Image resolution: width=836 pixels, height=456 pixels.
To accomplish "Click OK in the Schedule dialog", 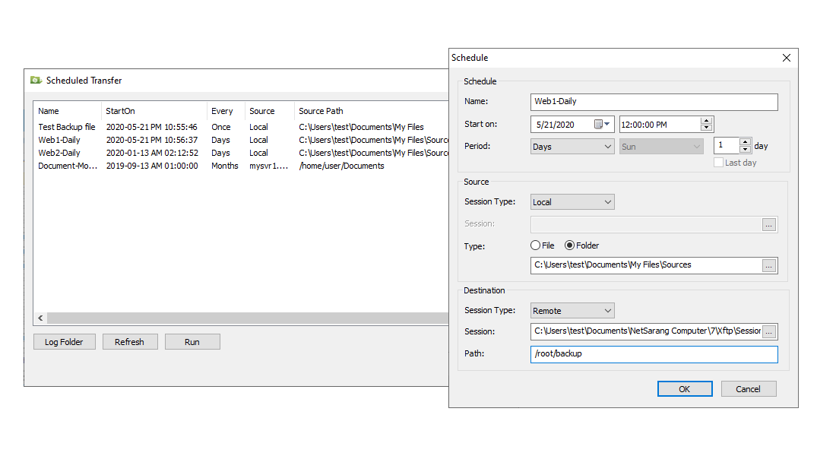I will click(685, 389).
